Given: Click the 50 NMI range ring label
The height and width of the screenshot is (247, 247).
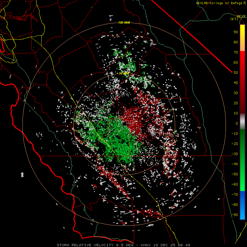Looking at the screenshot, I should 124,73.
